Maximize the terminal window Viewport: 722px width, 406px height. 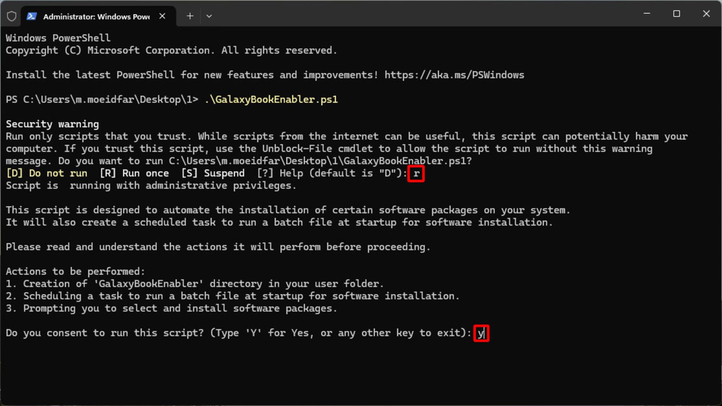click(676, 14)
